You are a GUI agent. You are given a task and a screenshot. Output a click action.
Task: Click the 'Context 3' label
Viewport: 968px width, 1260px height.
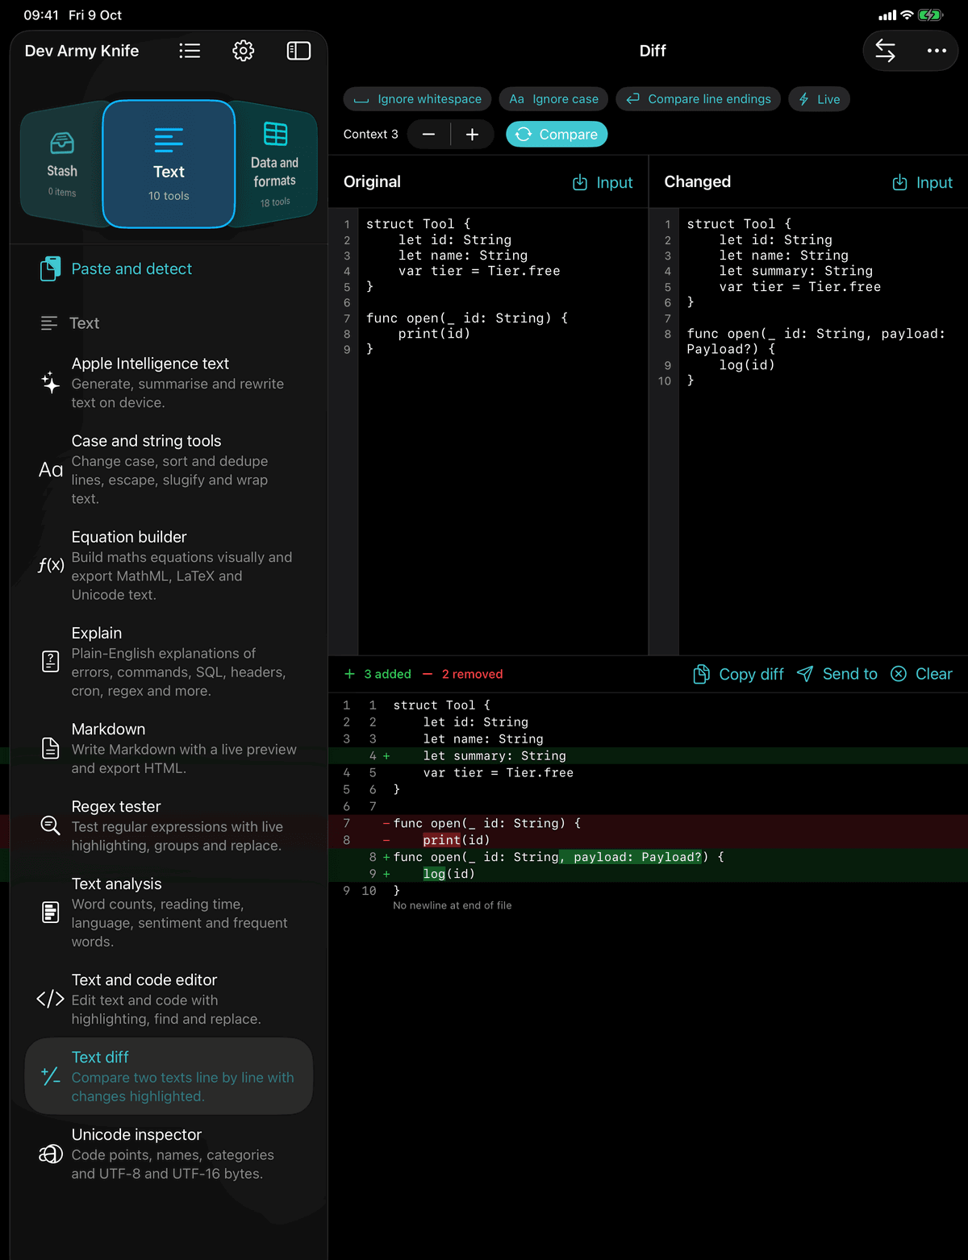coord(371,135)
